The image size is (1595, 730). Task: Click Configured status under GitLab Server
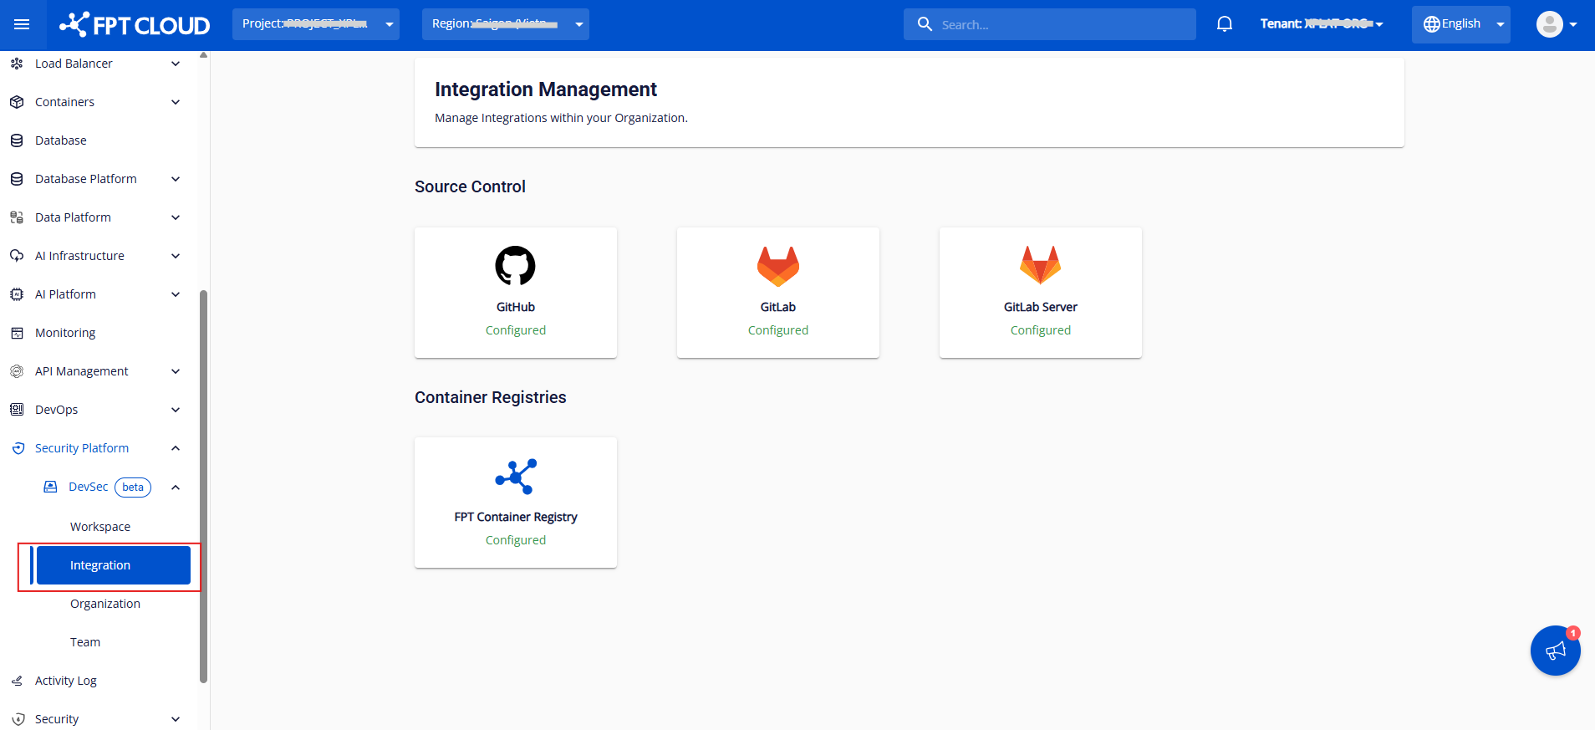pos(1041,330)
